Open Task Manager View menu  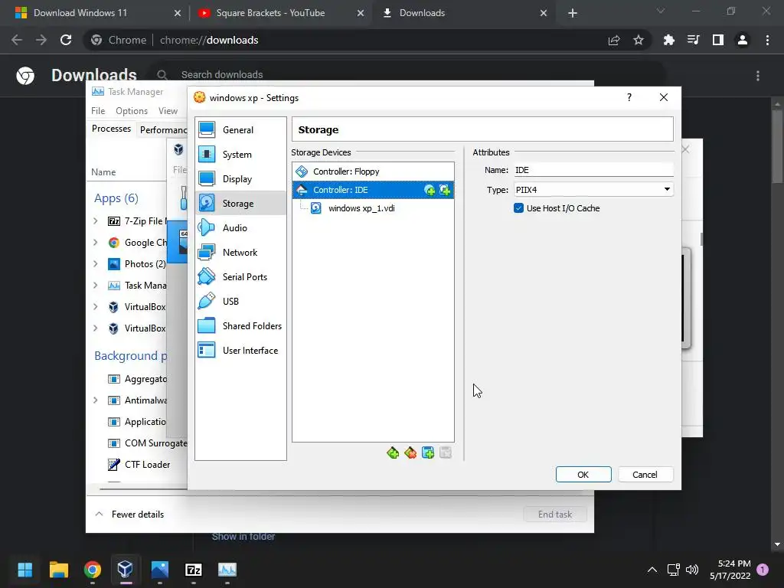[168, 111]
